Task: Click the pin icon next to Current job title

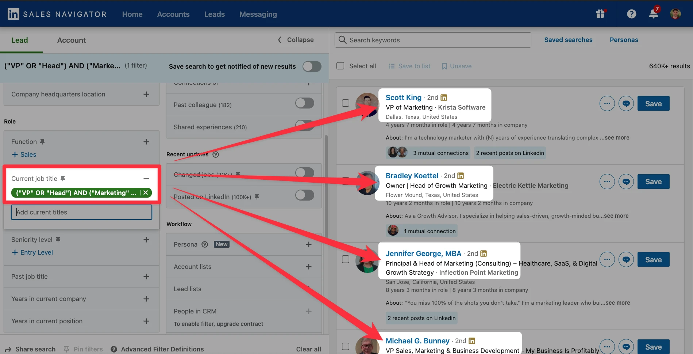Action: click(x=63, y=179)
